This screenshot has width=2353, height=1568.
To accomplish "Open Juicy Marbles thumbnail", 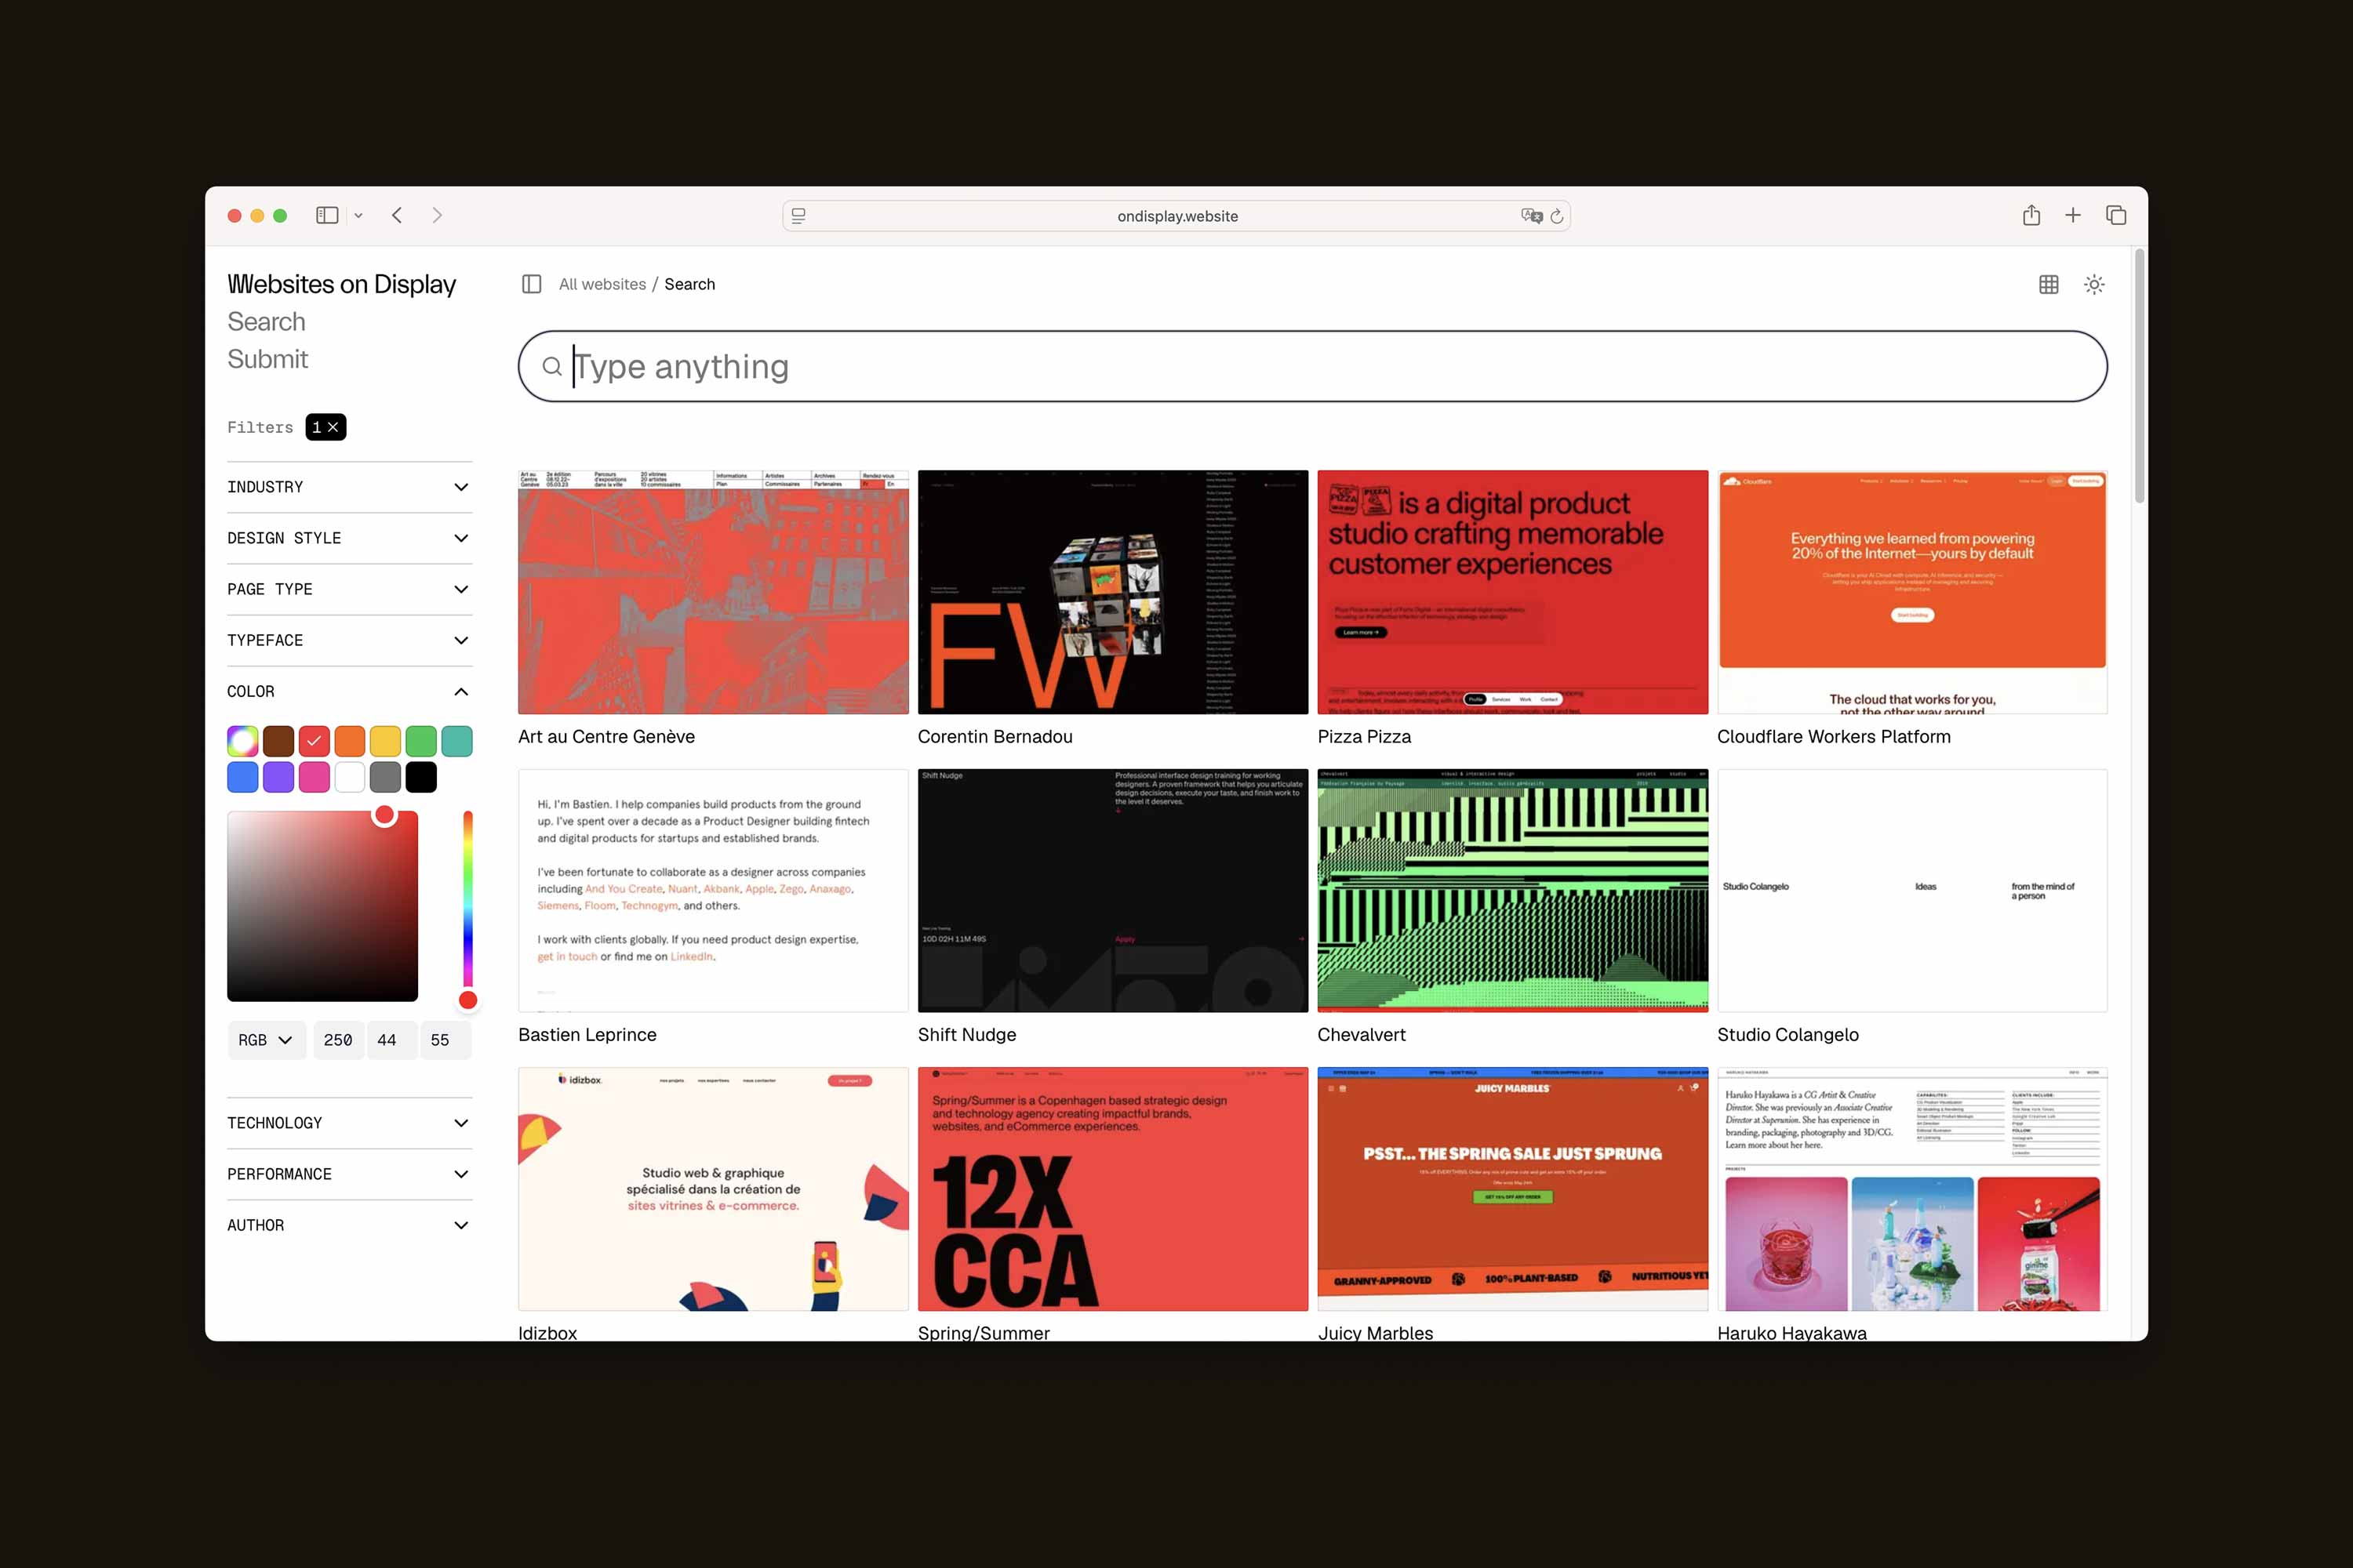I will coord(1513,1189).
